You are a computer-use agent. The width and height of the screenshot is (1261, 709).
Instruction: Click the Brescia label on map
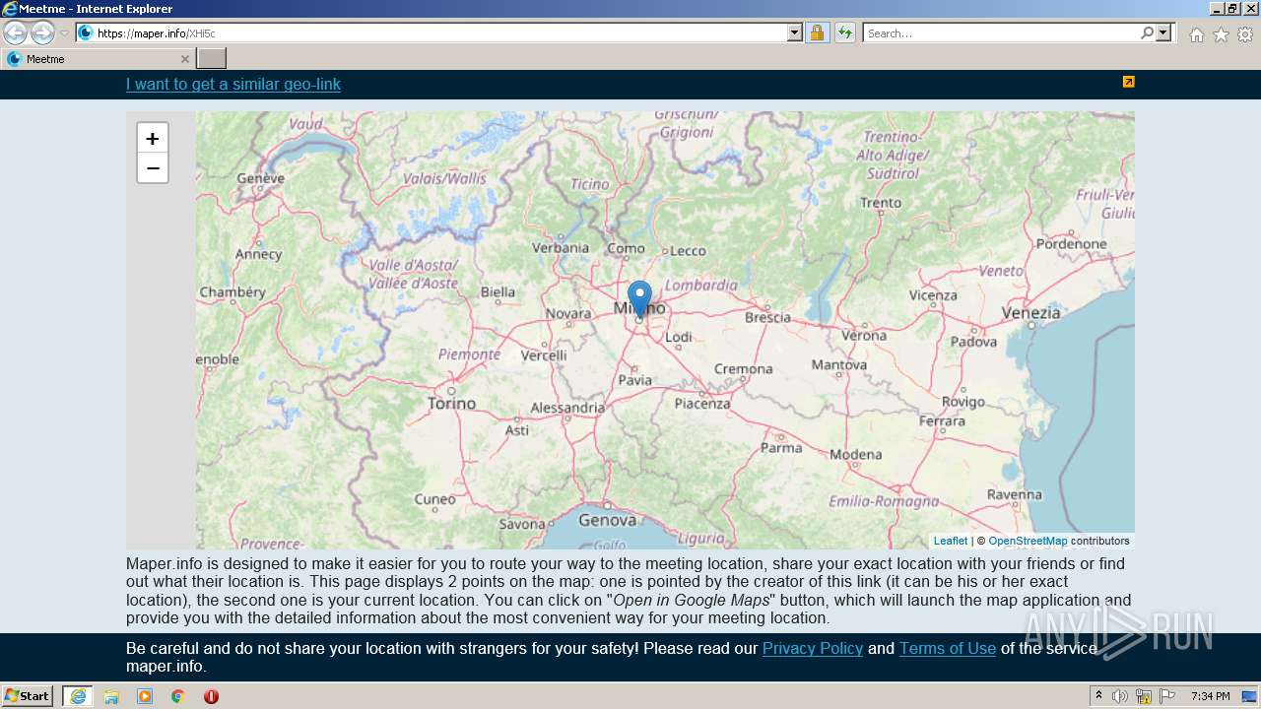(x=767, y=317)
